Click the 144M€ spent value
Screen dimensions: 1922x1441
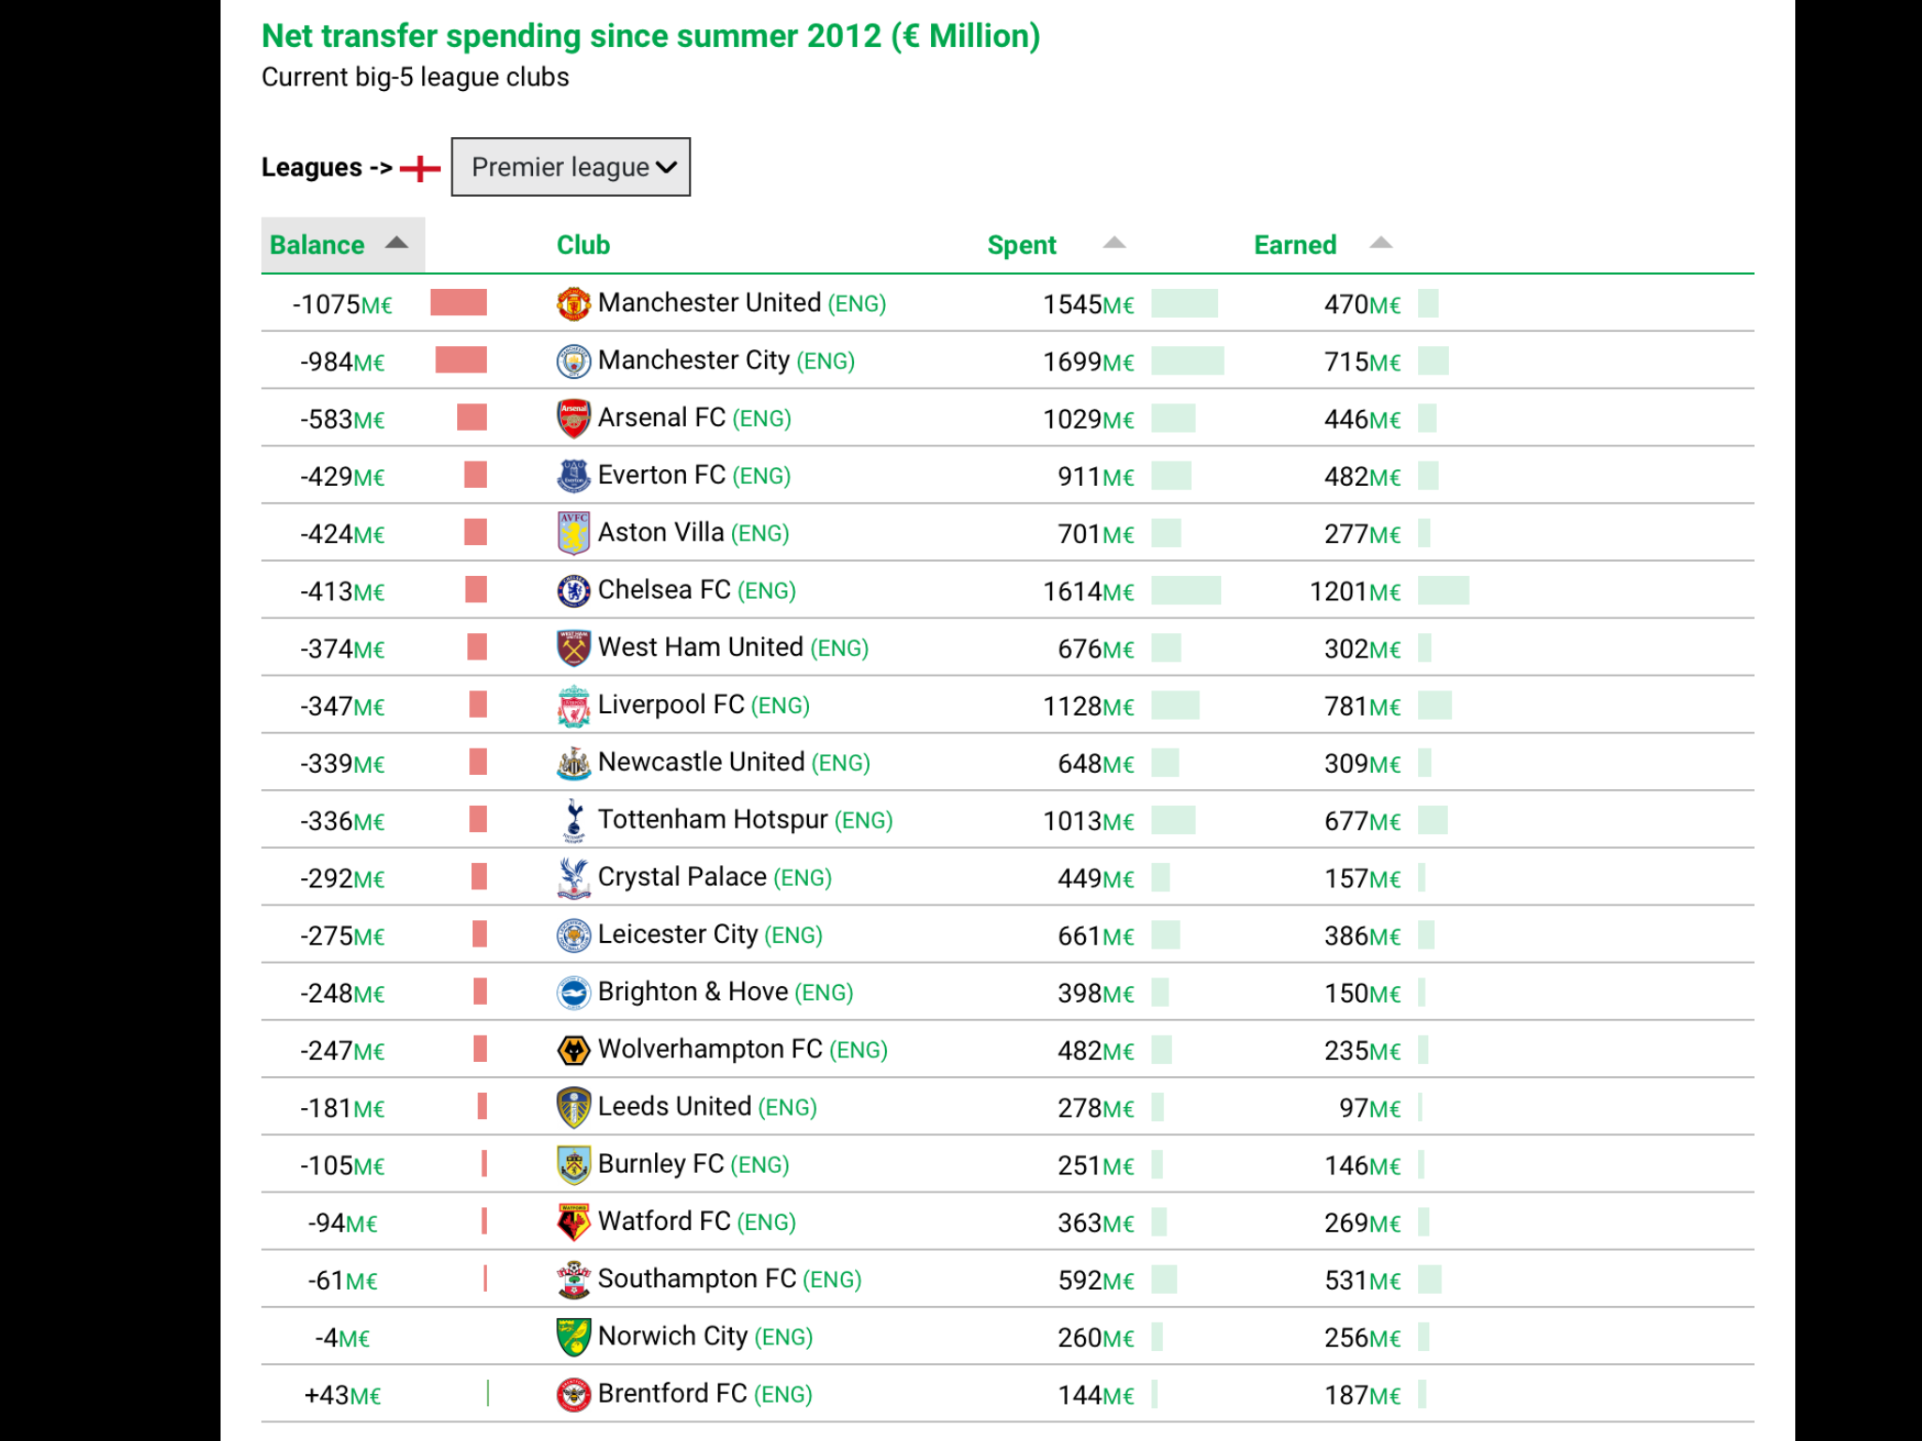coord(1096,1396)
